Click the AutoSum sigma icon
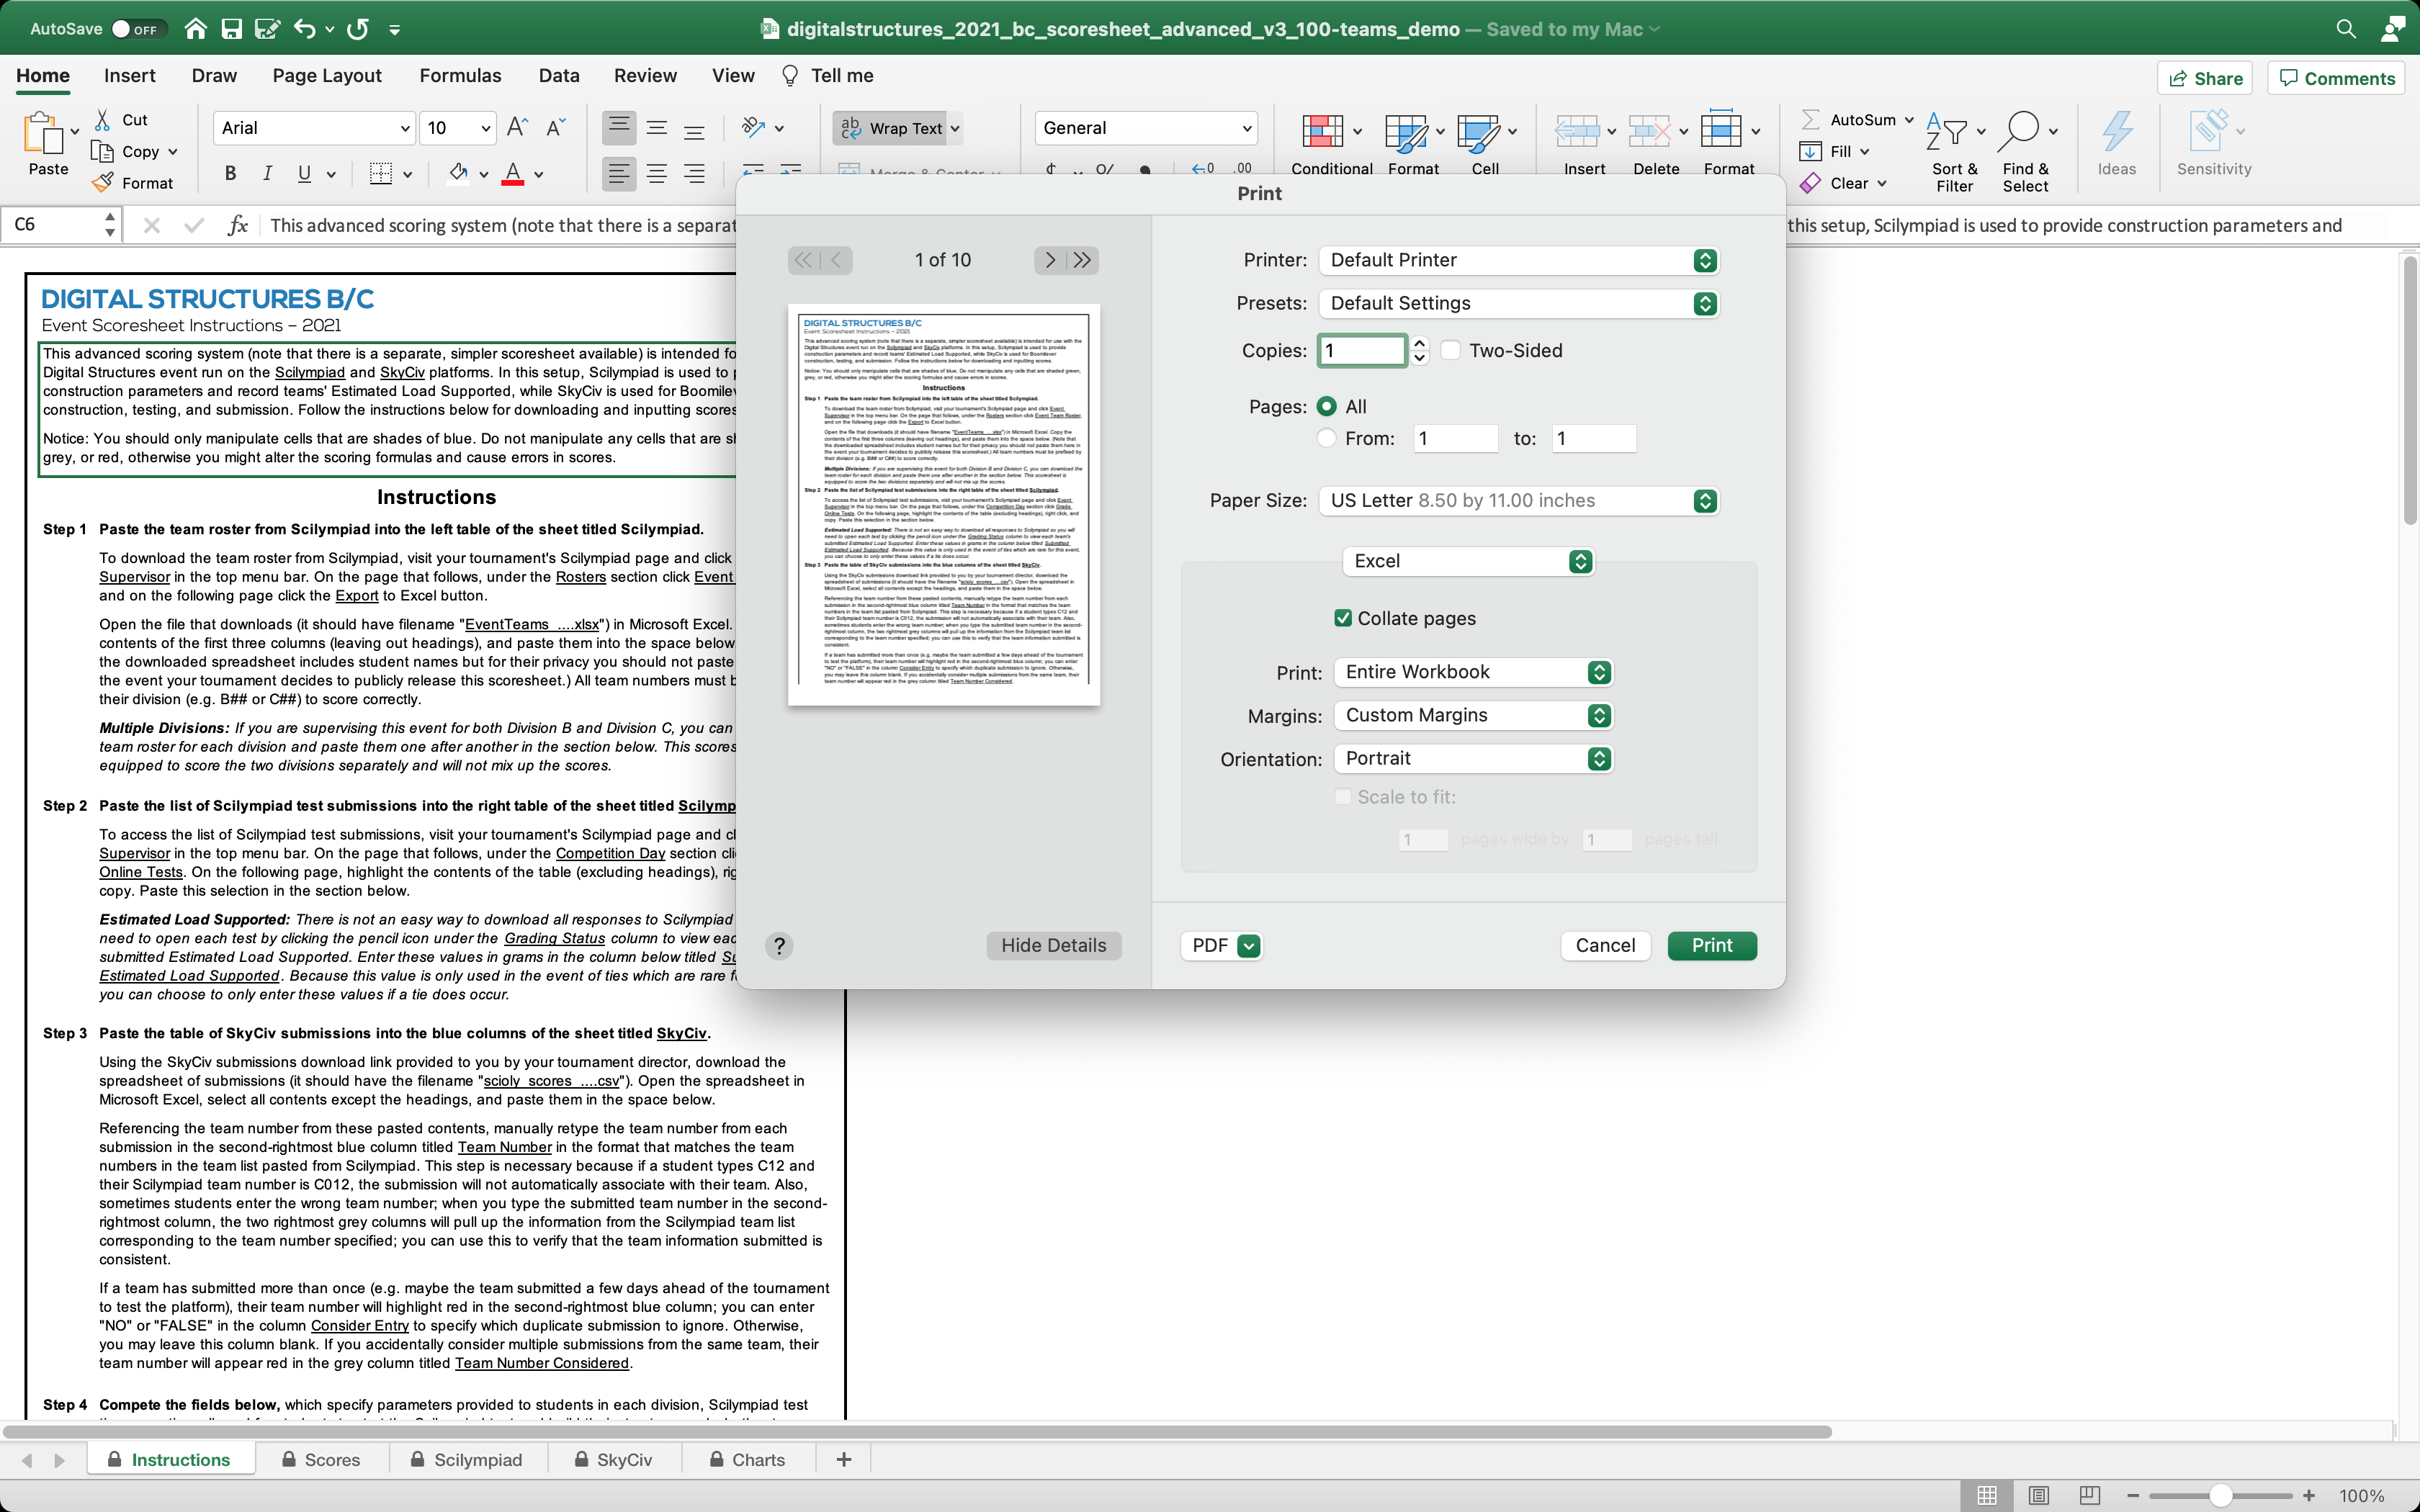Screen dimensions: 2420x1512 pos(1810,119)
